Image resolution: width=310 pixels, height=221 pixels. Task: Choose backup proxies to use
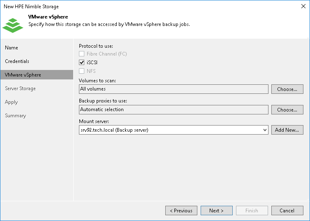(287, 110)
